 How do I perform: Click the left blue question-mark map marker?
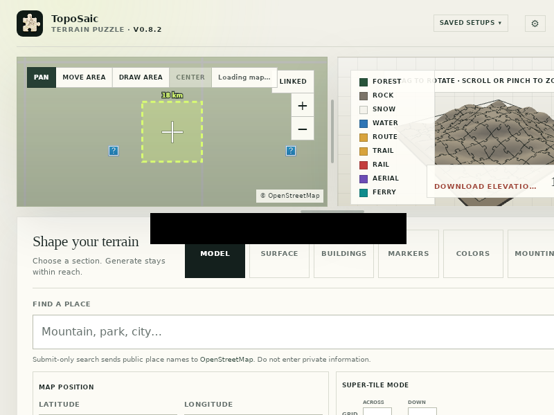tap(114, 151)
